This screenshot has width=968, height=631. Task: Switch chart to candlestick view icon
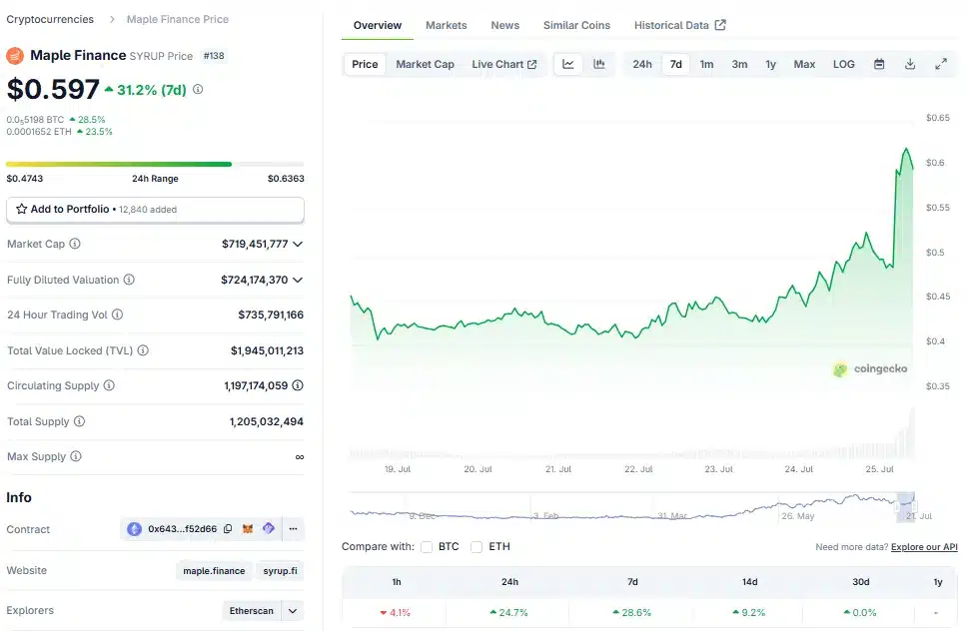tap(598, 64)
